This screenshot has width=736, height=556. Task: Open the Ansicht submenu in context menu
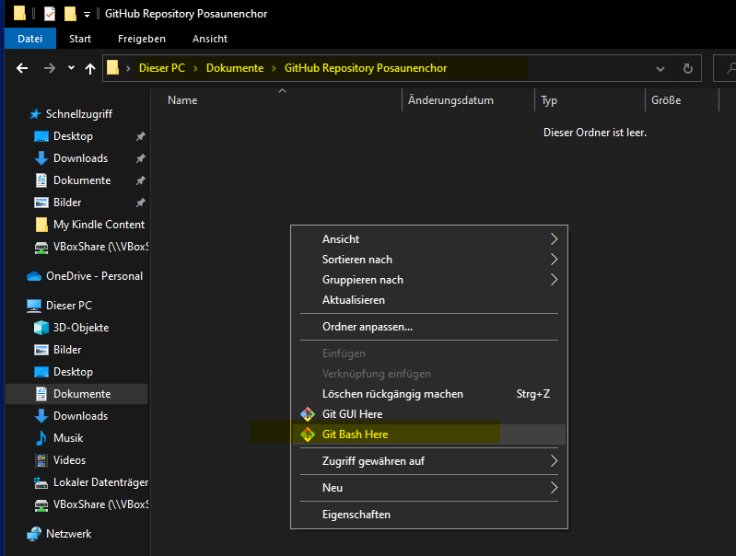428,239
